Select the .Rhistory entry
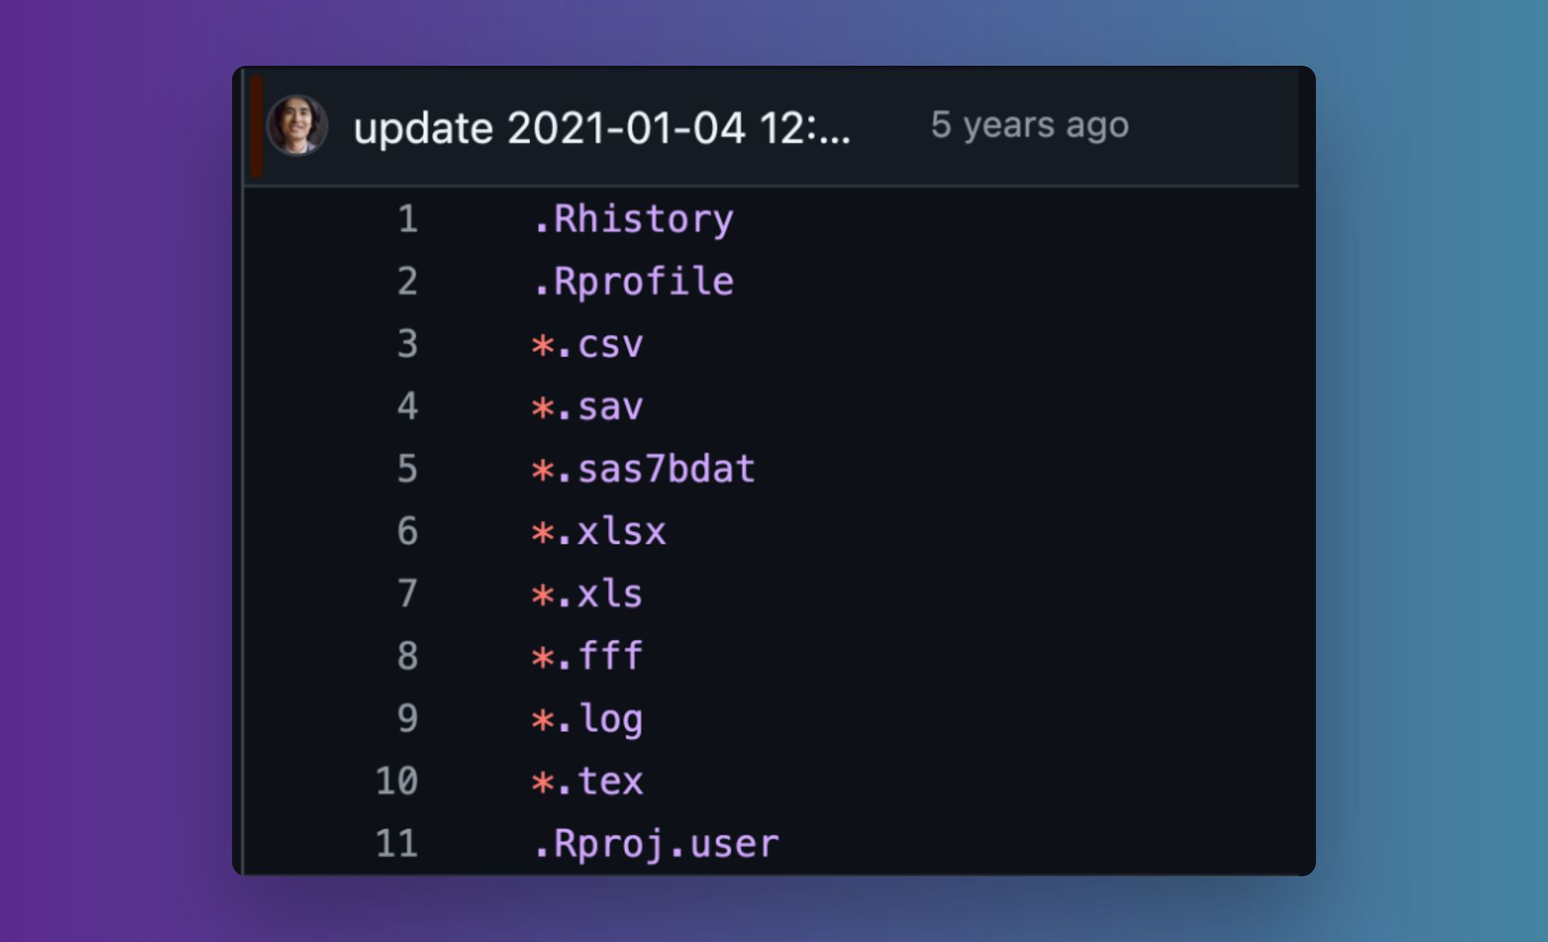The image size is (1548, 942). pyautogui.click(x=635, y=218)
